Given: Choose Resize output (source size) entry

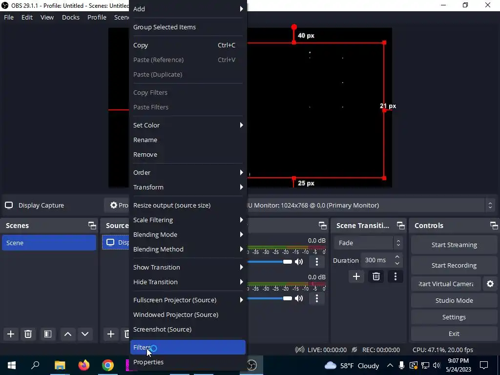Looking at the screenshot, I should pos(188,206).
